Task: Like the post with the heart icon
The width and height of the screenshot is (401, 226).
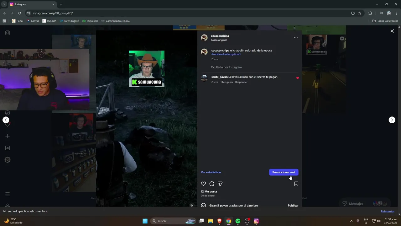Action: point(203,184)
